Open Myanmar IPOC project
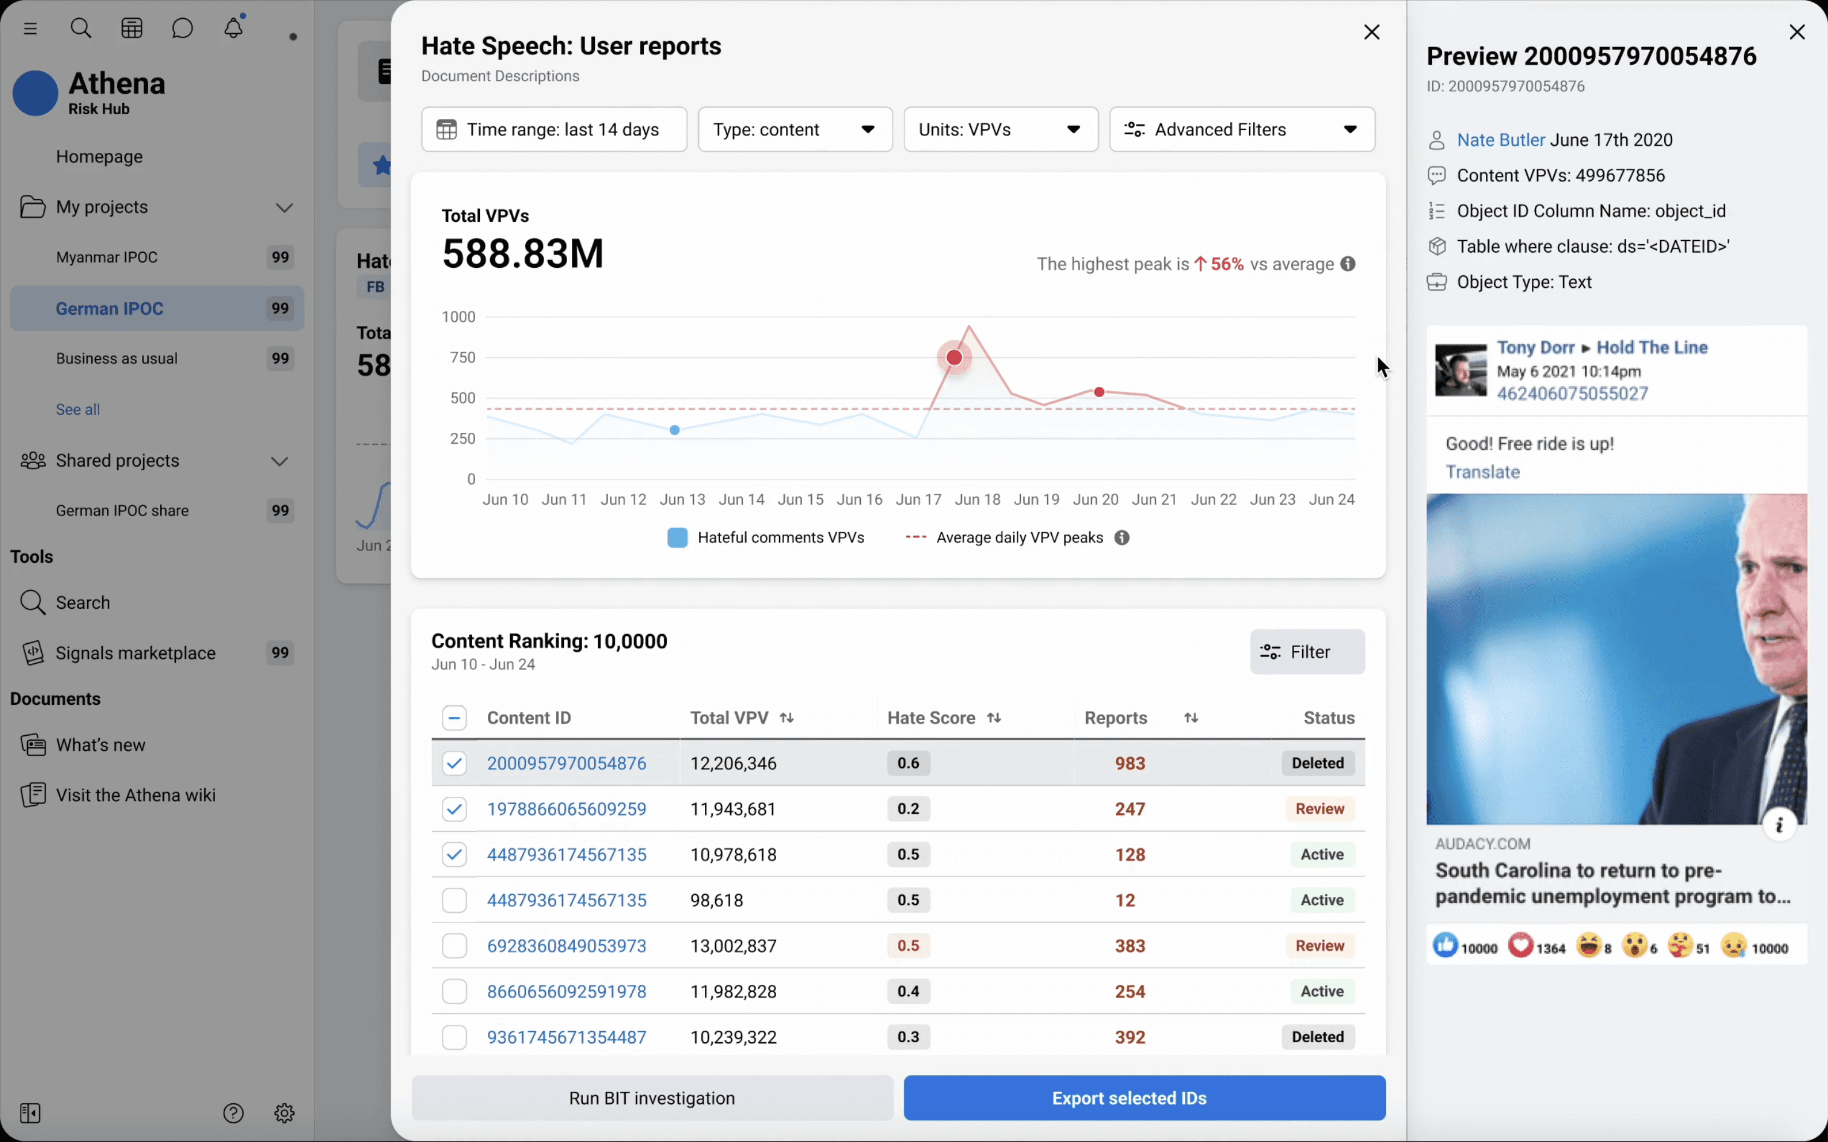 click(106, 258)
